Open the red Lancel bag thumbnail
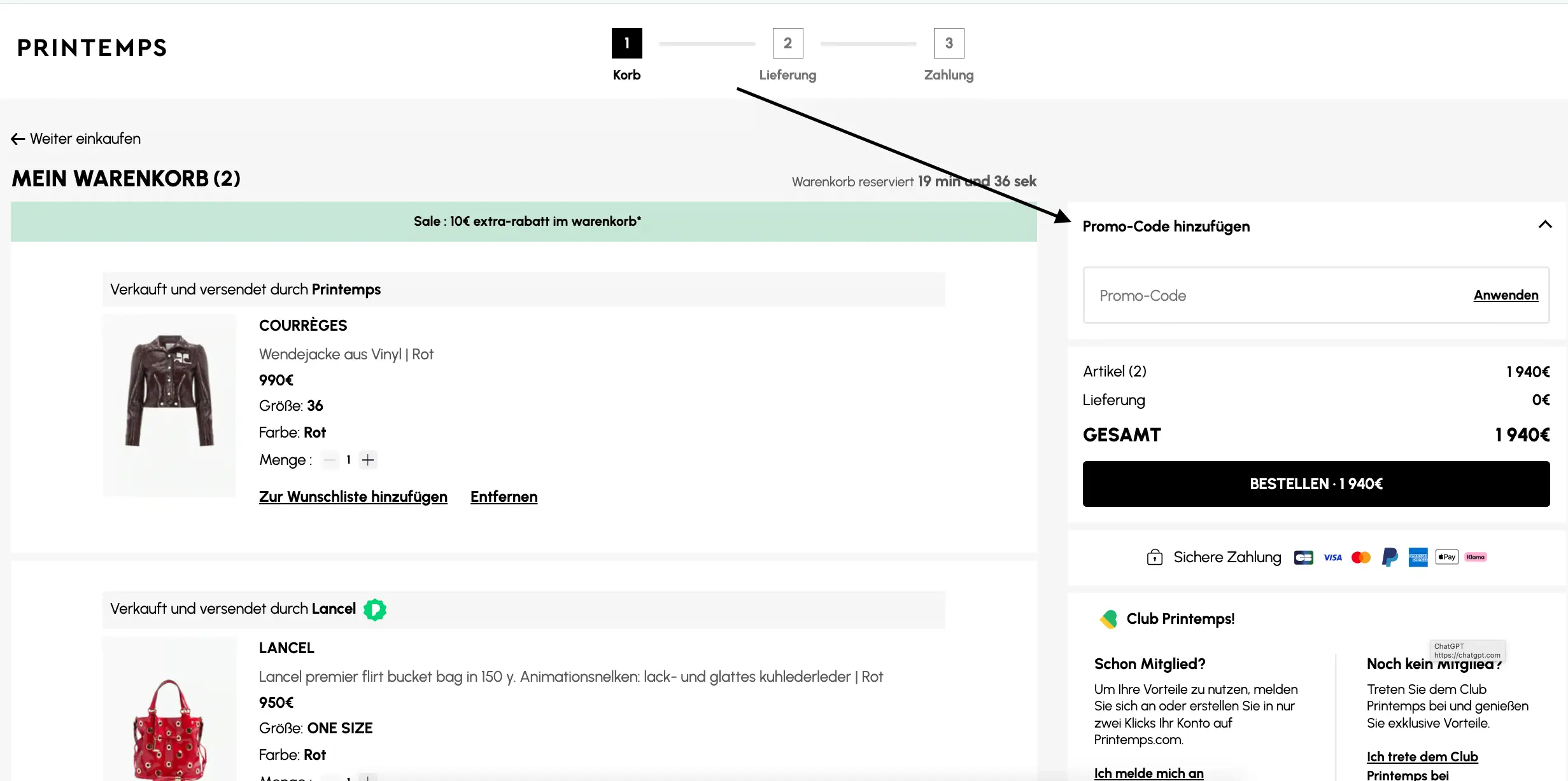This screenshot has height=781, width=1568. pyautogui.click(x=169, y=709)
